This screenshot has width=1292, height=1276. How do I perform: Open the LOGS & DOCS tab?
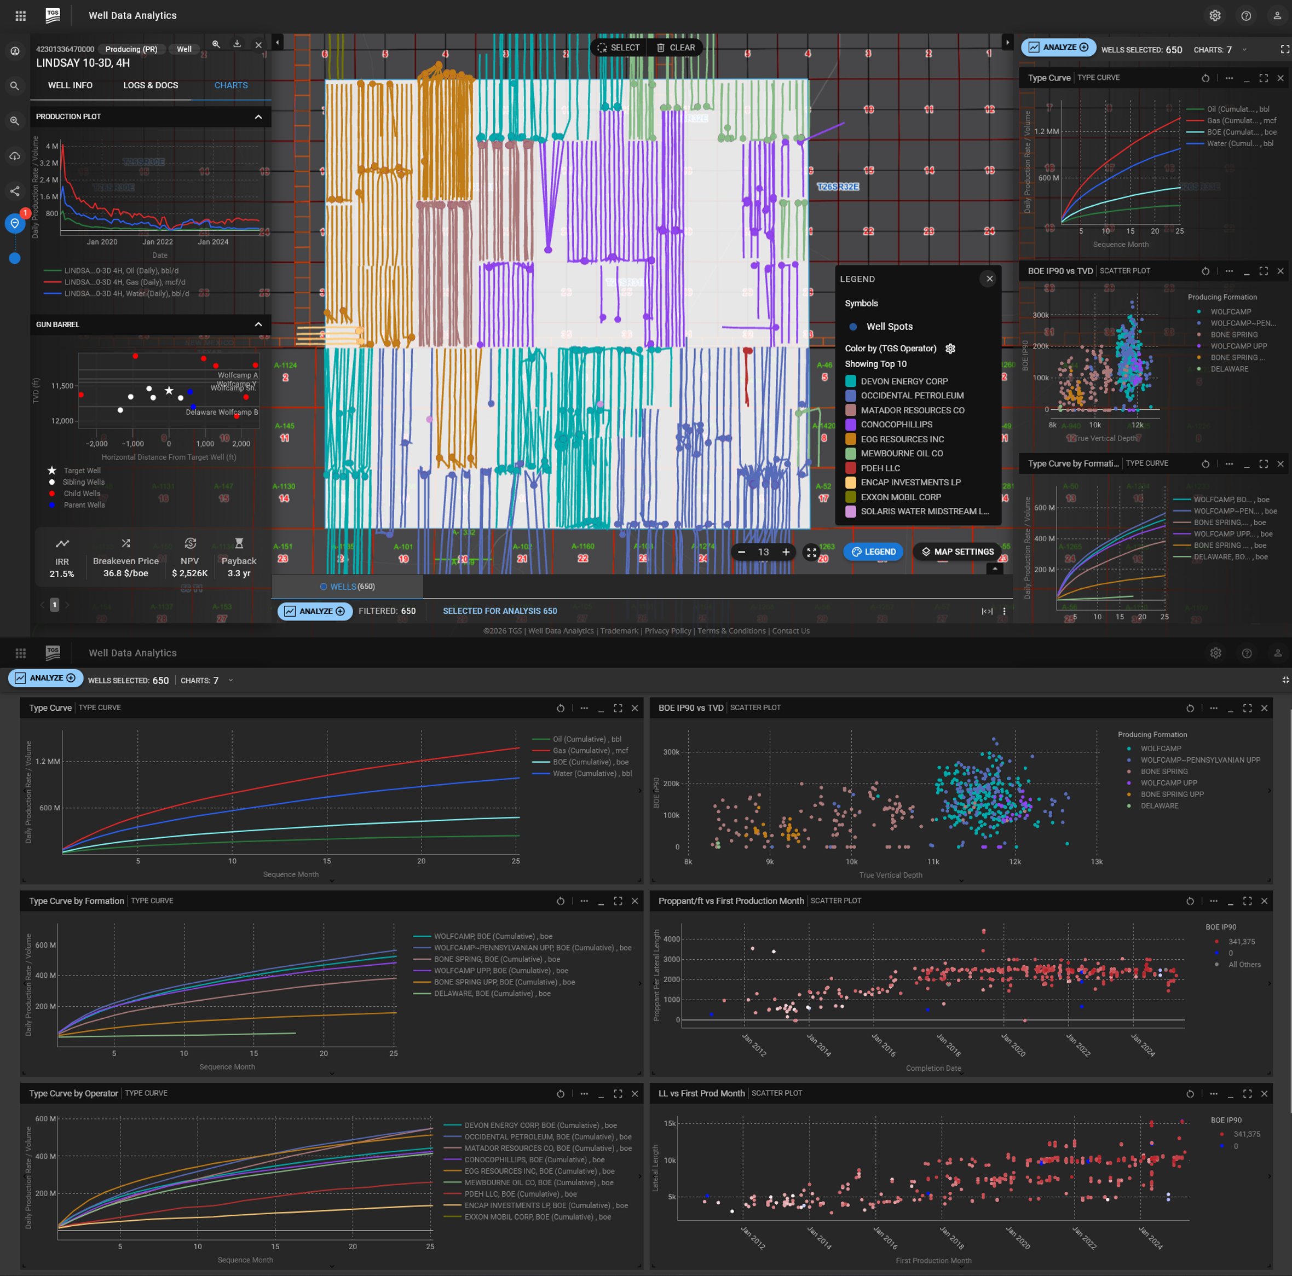(151, 85)
